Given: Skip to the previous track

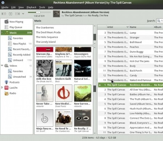Looking at the screenshot, I should (x=4, y=14).
